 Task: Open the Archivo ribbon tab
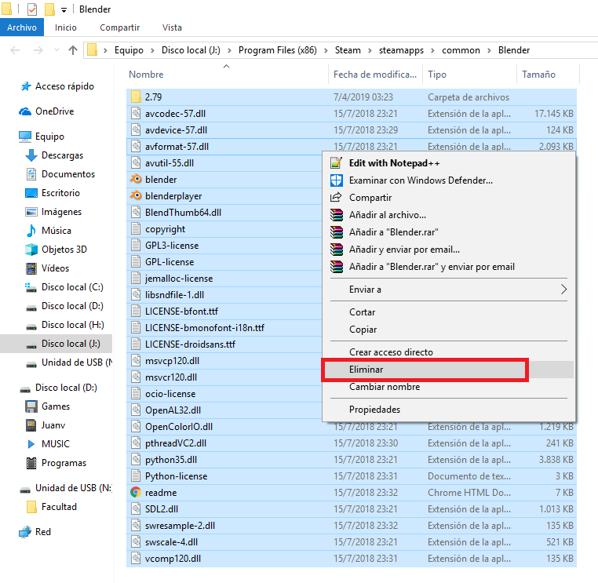(22, 27)
